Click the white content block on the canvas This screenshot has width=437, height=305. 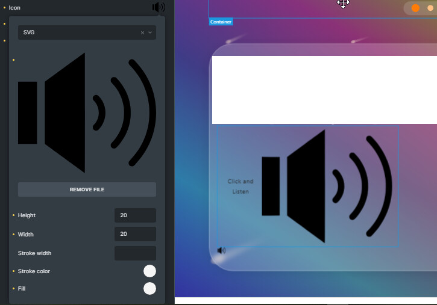[324, 90]
